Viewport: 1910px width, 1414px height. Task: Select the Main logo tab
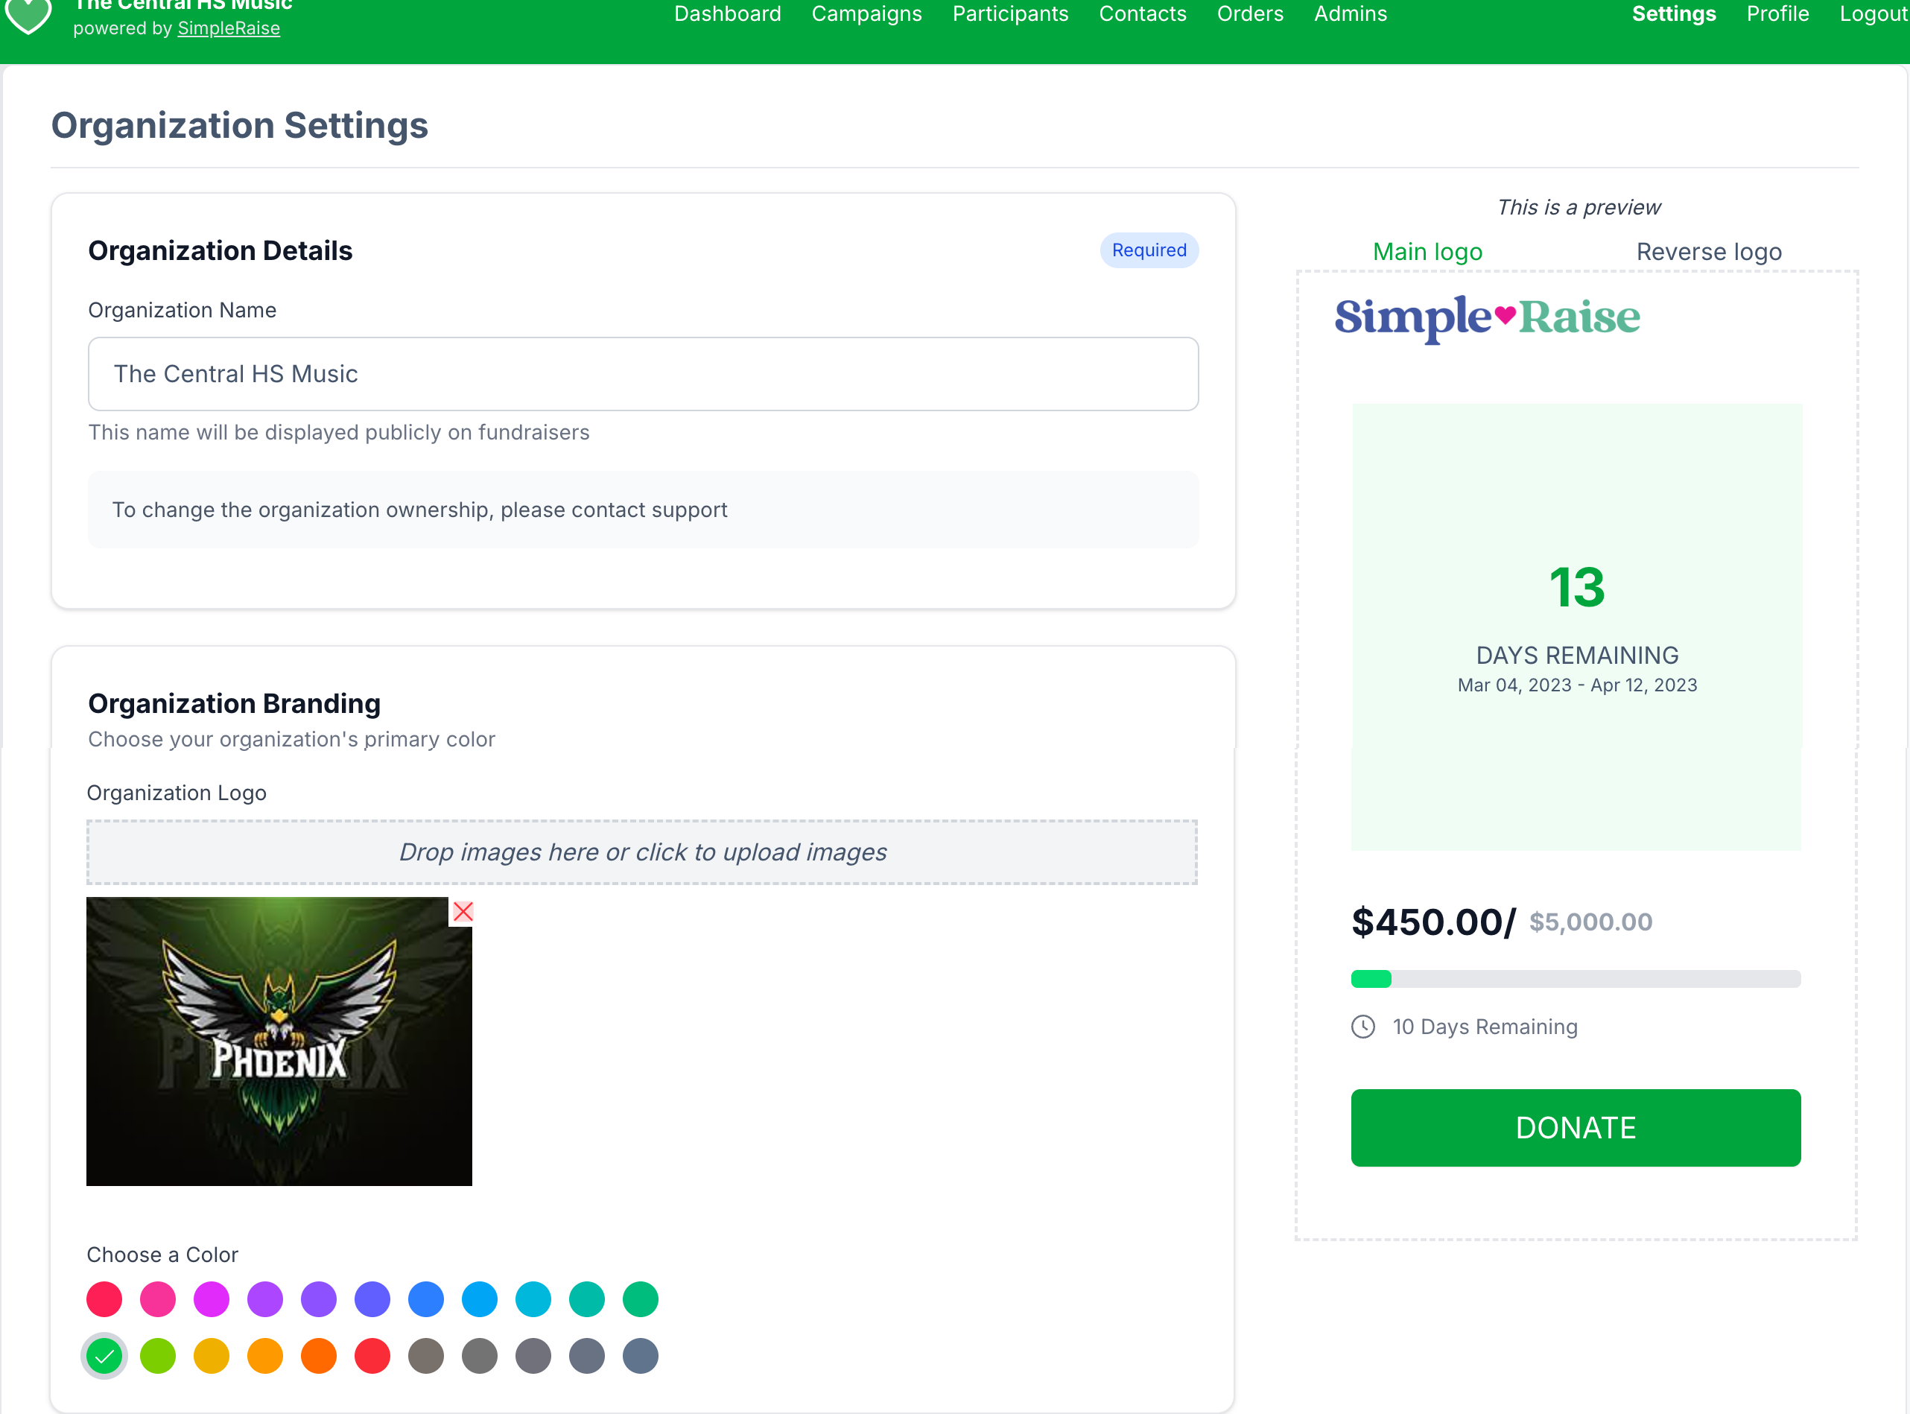tap(1427, 252)
